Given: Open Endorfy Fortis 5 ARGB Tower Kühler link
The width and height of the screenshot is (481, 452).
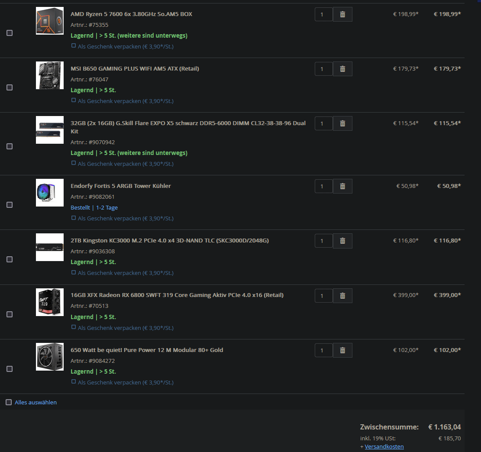Looking at the screenshot, I should [x=120, y=186].
